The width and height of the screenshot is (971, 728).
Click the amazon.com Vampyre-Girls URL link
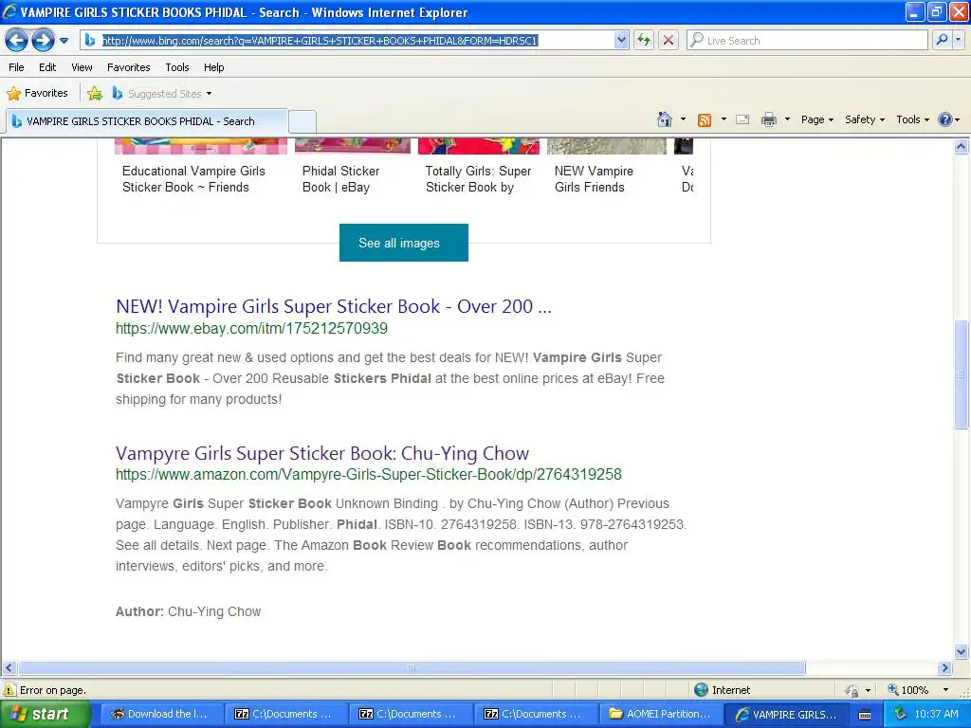[x=369, y=474]
